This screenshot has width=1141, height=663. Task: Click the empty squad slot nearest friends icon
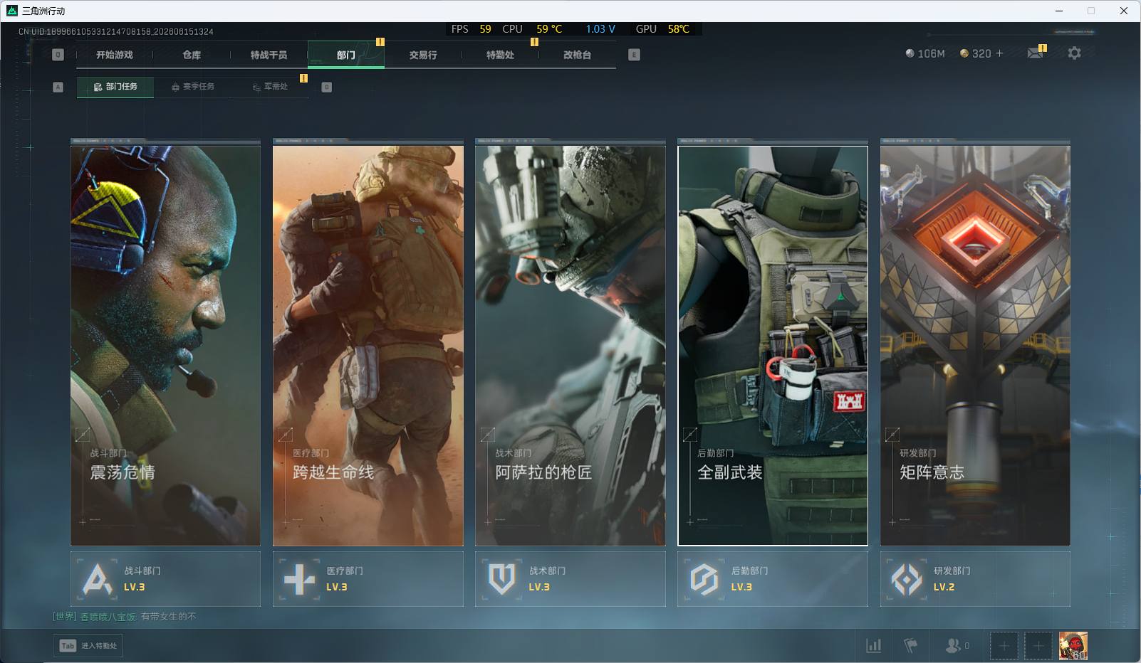click(x=1004, y=646)
